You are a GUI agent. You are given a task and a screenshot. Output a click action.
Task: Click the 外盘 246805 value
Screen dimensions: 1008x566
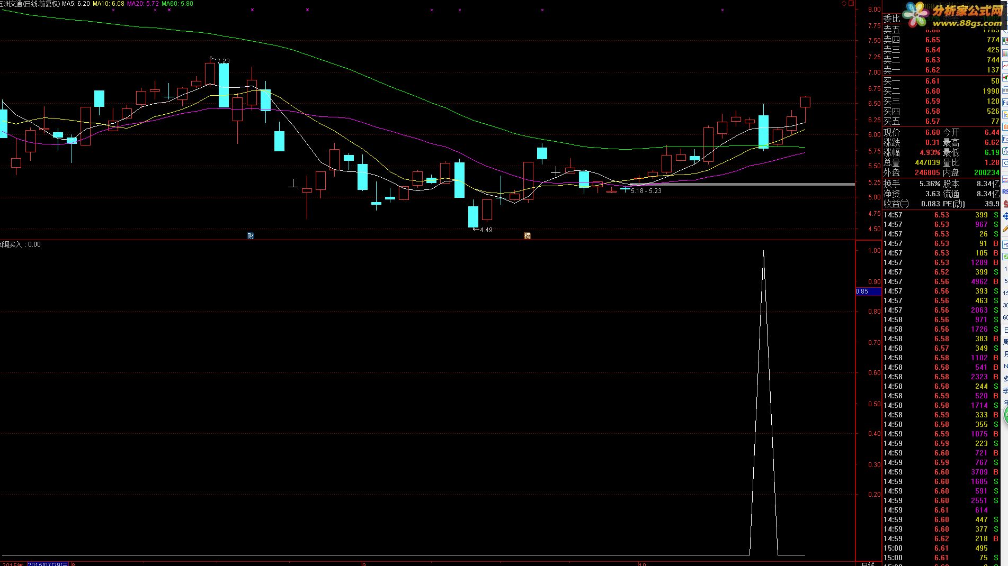[927, 172]
